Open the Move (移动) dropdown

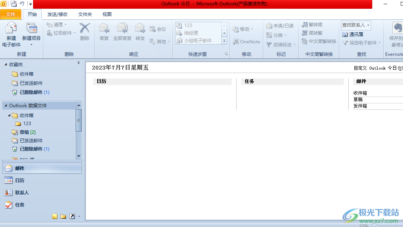pyautogui.click(x=243, y=29)
